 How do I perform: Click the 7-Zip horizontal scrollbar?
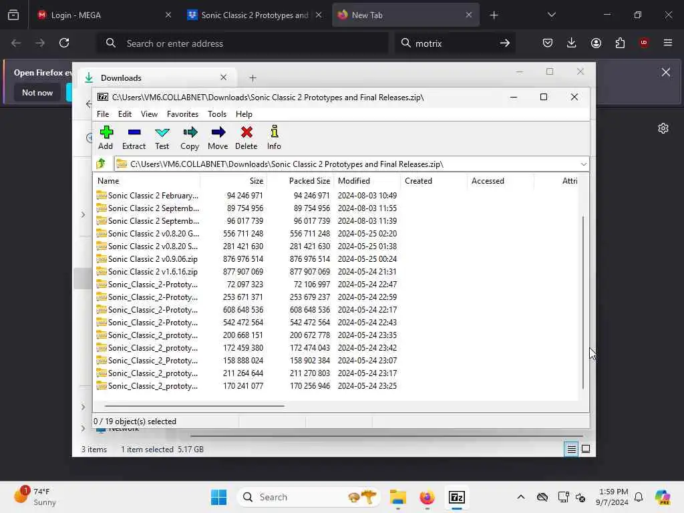coord(194,405)
